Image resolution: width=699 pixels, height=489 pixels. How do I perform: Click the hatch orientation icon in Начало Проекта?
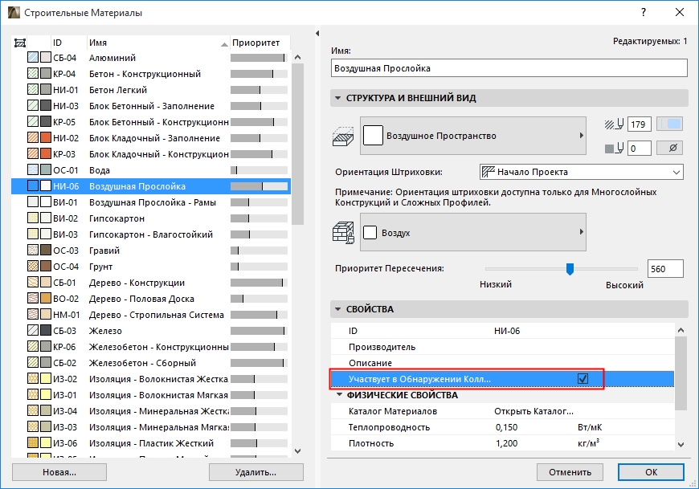[488, 172]
